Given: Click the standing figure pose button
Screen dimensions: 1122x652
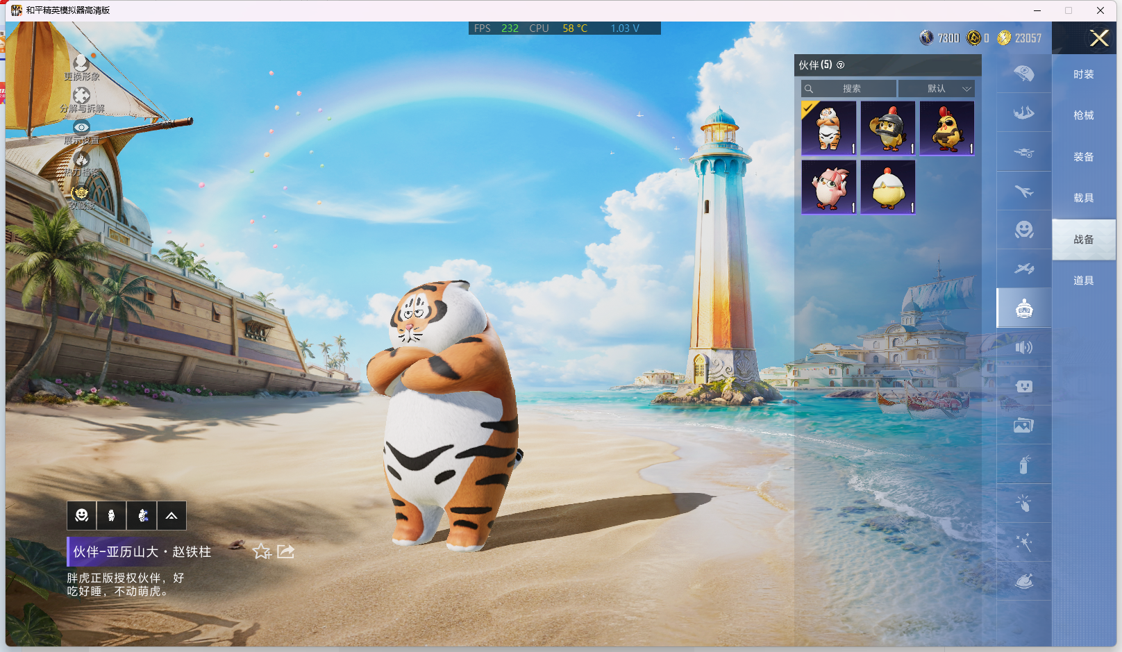Looking at the screenshot, I should coord(112,515).
